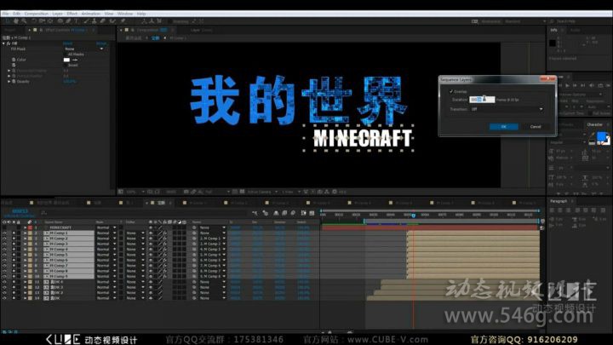Open the Composition menu
Screen dimensions: 613x345
point(36,14)
